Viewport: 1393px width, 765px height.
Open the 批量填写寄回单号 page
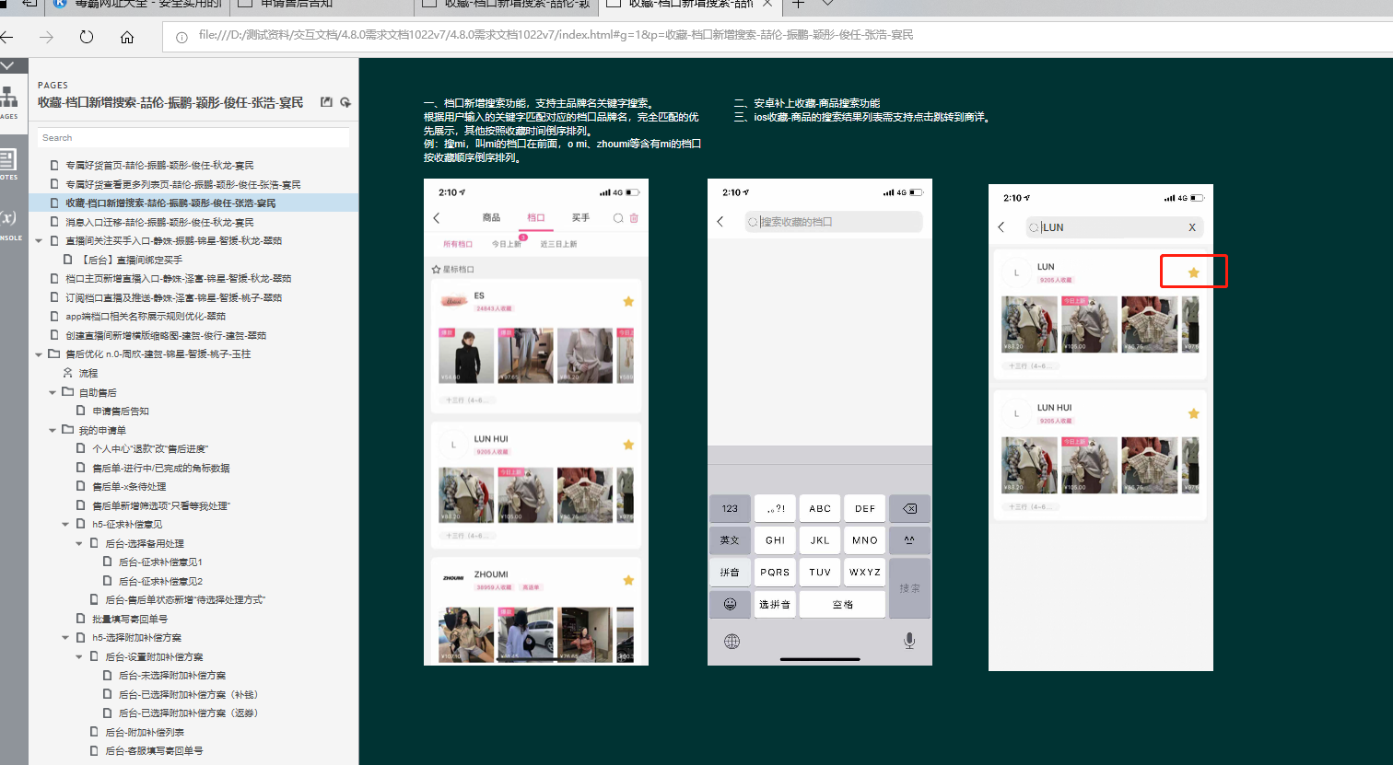pos(130,619)
